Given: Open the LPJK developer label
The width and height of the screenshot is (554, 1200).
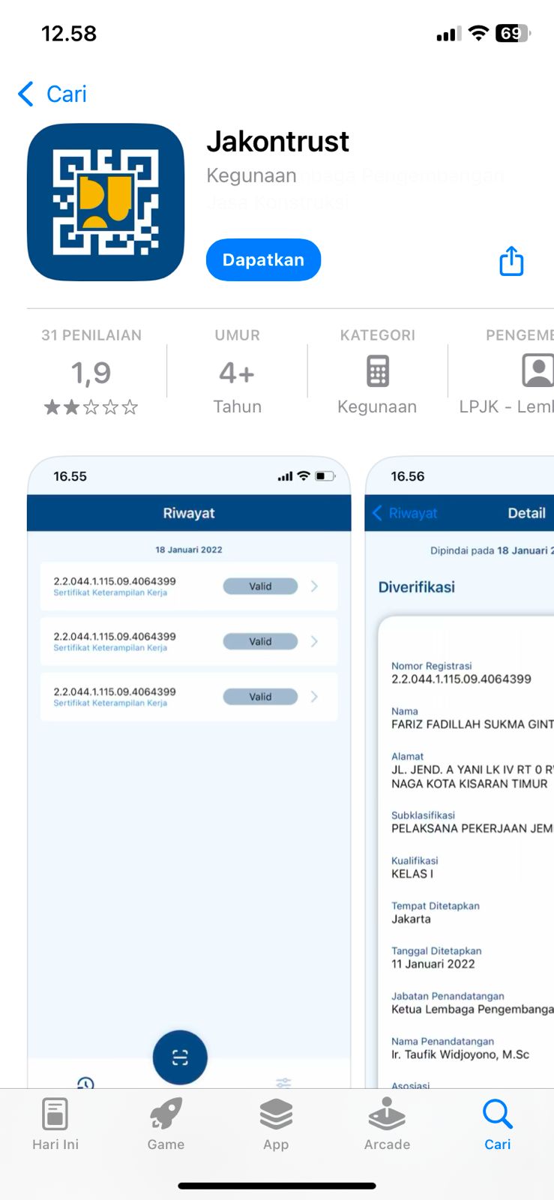Looking at the screenshot, I should pos(506,406).
